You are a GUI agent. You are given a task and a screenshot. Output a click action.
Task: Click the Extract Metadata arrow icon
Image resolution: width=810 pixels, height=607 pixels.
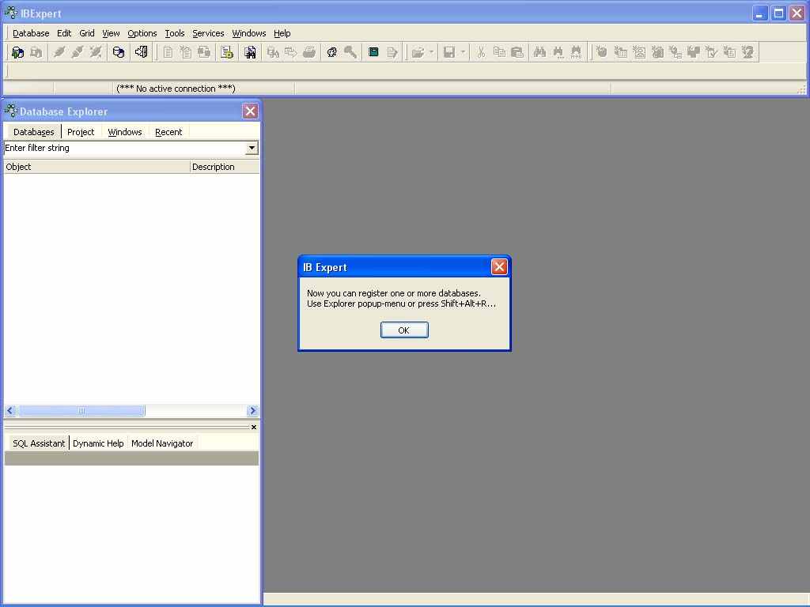(x=291, y=52)
